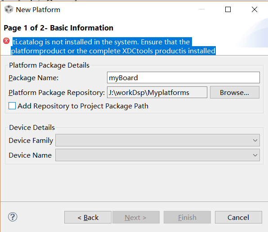The image size is (268, 232).
Task: Close the New Platform window
Action: [x=255, y=9]
